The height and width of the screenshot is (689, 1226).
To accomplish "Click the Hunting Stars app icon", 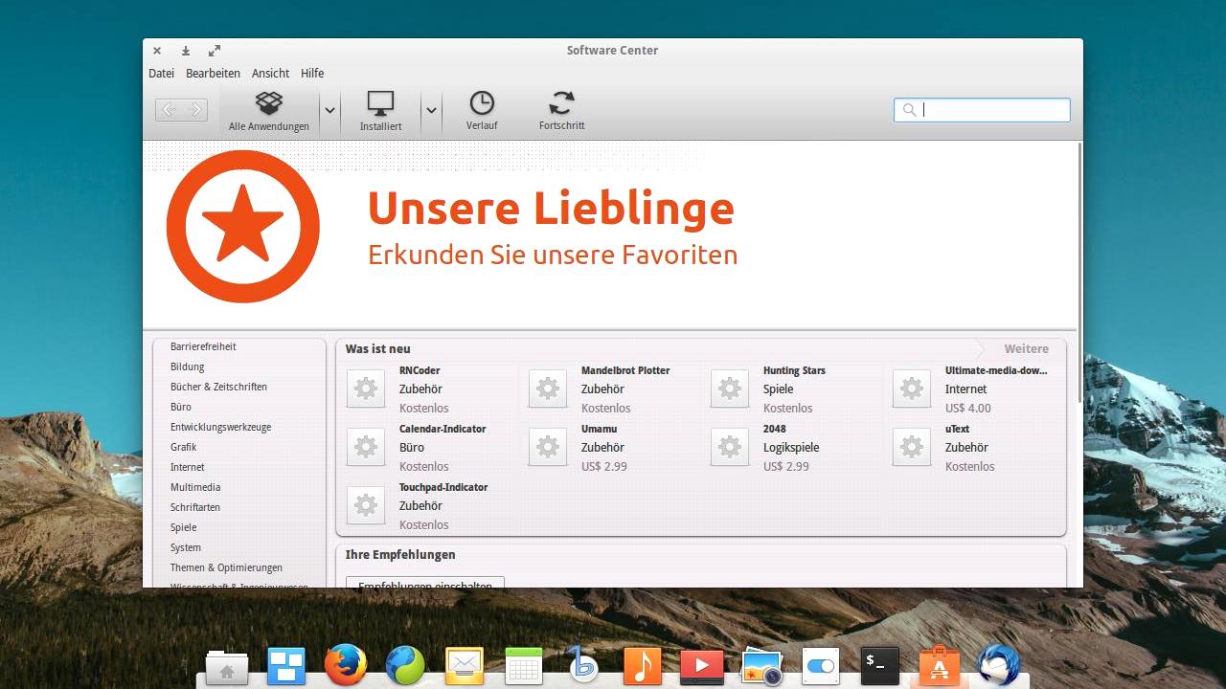I will (729, 389).
